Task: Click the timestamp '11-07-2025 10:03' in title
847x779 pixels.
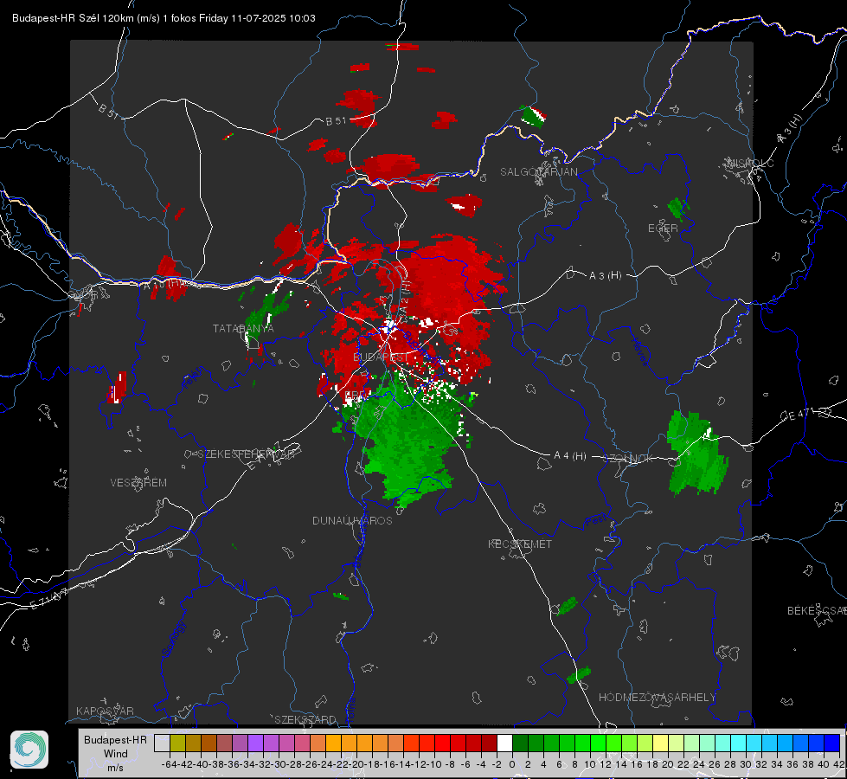Action: [x=273, y=18]
